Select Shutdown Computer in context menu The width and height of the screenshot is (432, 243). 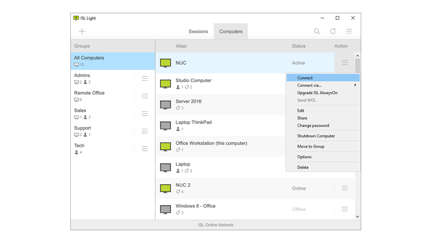[x=316, y=136]
